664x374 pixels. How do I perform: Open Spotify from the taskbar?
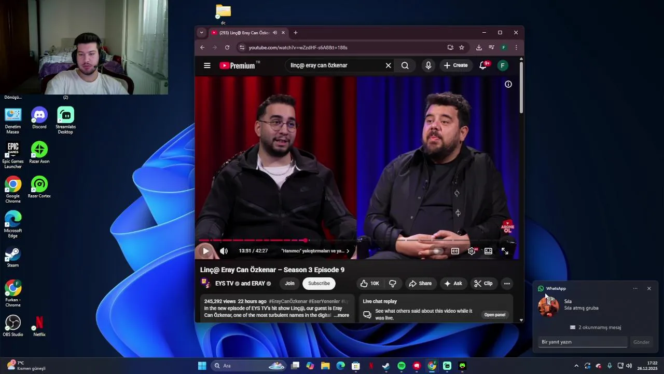tap(401, 366)
